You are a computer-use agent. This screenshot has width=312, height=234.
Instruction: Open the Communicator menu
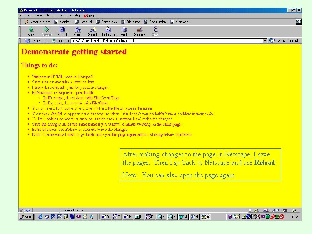[x=62, y=16]
